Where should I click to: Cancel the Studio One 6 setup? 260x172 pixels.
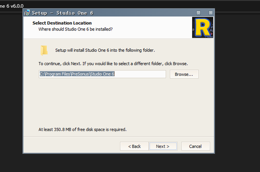click(x=195, y=146)
